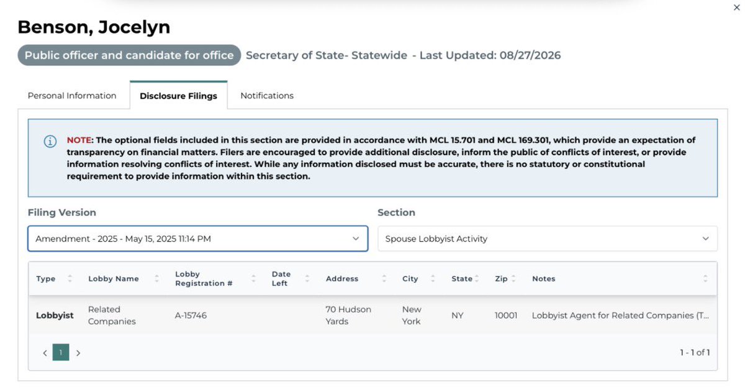
Task: Go to previous page arrow
Action: coord(45,353)
